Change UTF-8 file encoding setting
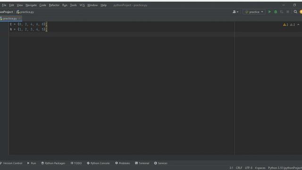Viewport: 302px width, 170px height. (x=249, y=168)
